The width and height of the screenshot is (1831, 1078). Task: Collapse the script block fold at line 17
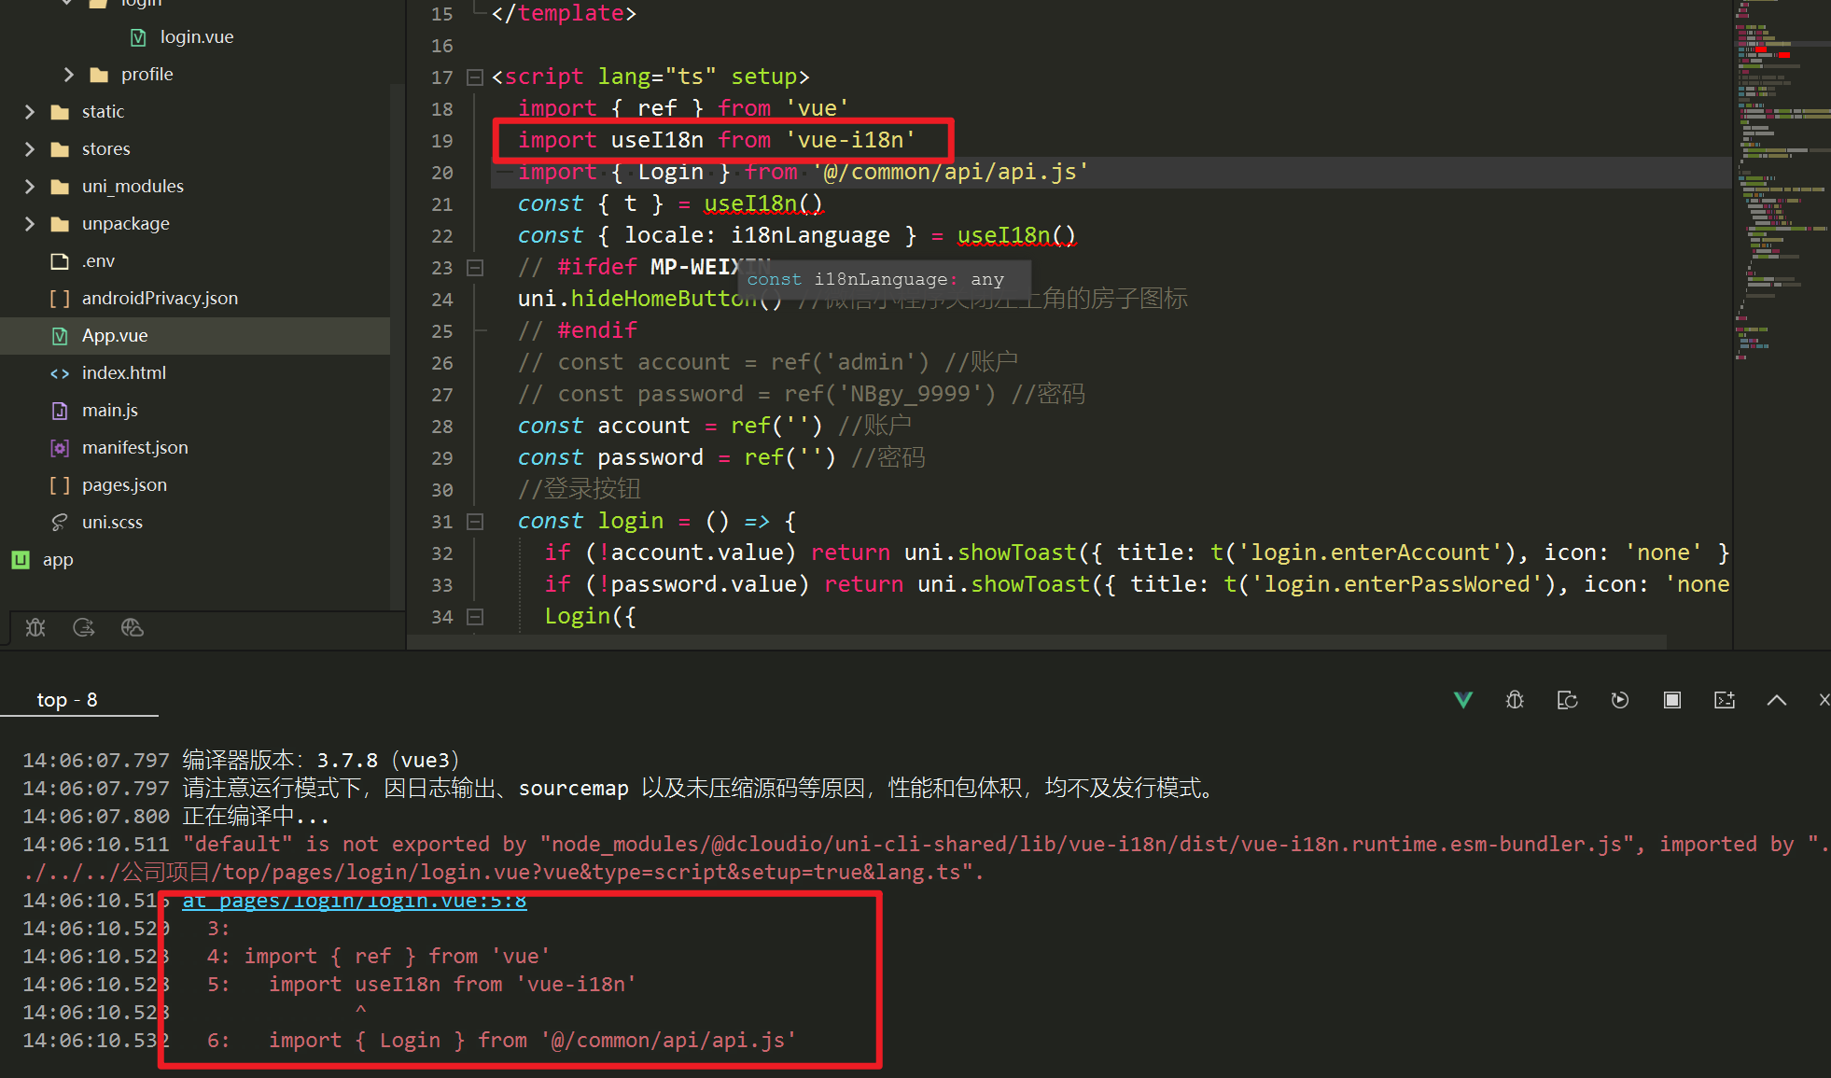[474, 77]
